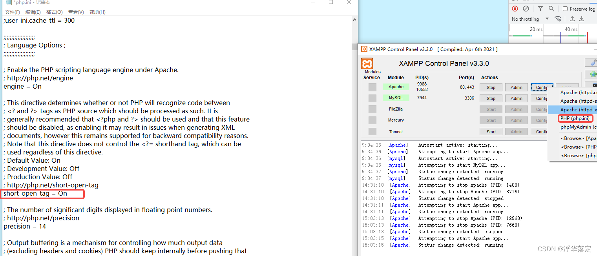
Task: Click the Mercury module label
Action: (x=396, y=120)
